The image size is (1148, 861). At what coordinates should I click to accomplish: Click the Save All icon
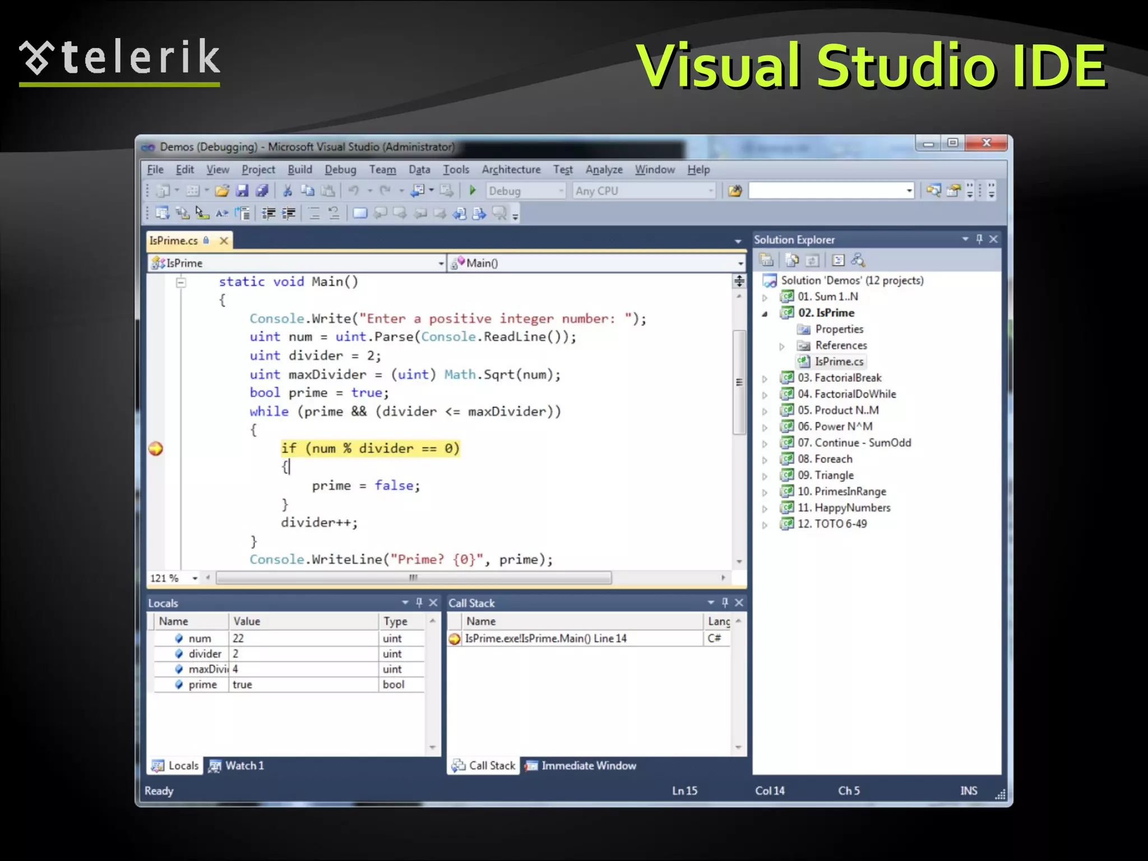[x=262, y=191]
